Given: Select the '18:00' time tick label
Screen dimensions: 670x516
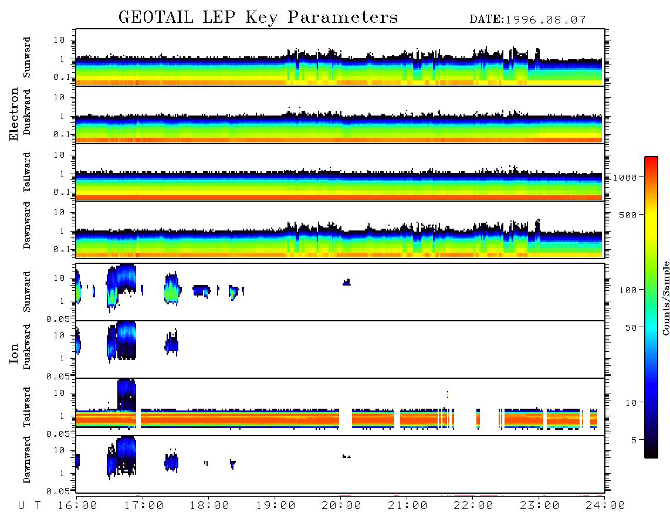Looking at the screenshot, I should [x=209, y=506].
